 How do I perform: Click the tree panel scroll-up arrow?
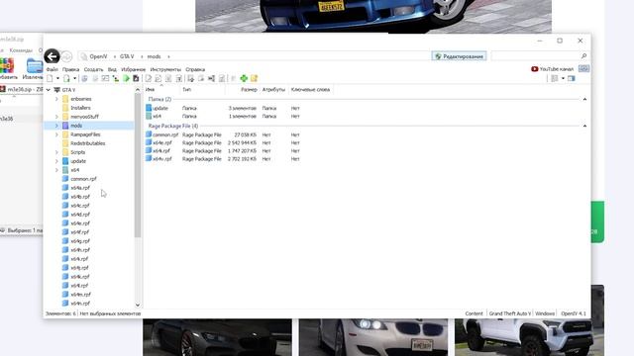pos(138,90)
